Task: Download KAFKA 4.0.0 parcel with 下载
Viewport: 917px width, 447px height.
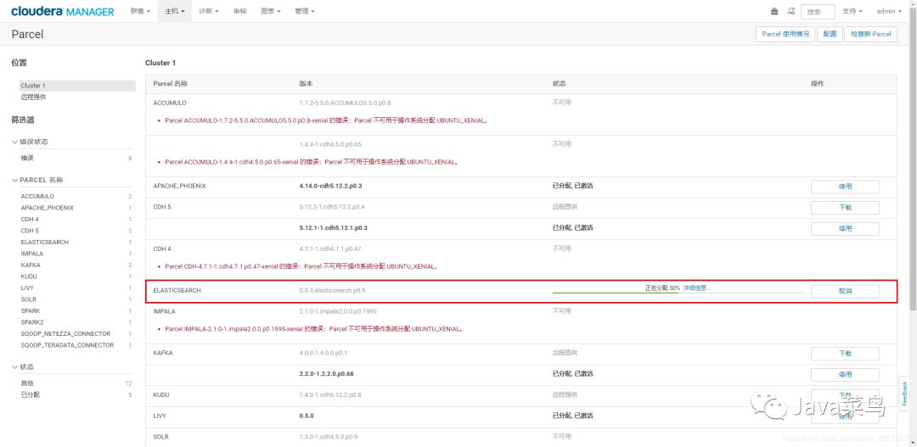Action: pyautogui.click(x=845, y=354)
